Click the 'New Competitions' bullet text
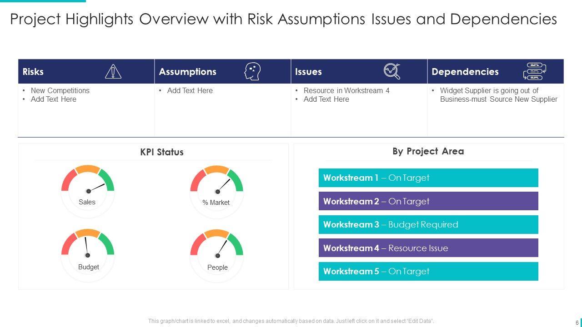The image size is (582, 327). tap(60, 90)
